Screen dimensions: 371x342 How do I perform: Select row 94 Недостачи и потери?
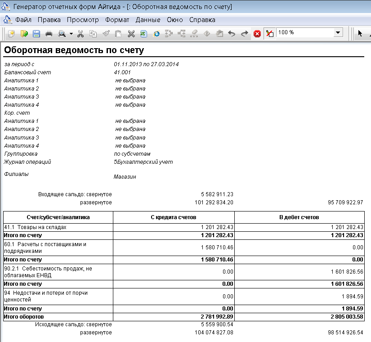(184, 297)
